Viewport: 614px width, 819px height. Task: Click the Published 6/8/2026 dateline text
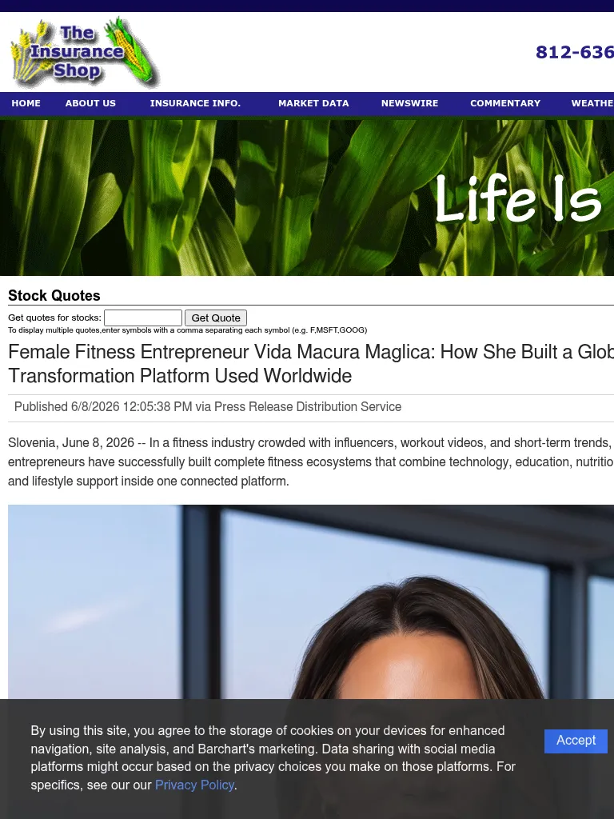(x=208, y=407)
